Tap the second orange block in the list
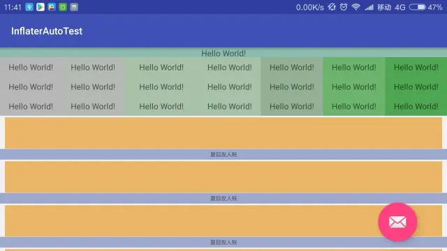The height and width of the screenshot is (251, 447). tap(223, 177)
